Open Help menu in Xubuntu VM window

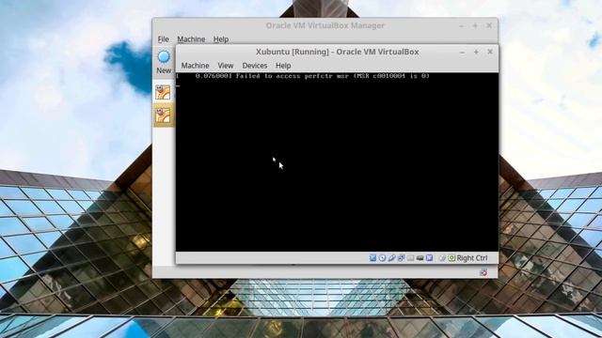[283, 66]
